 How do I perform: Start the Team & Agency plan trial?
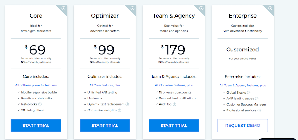(x=174, y=126)
